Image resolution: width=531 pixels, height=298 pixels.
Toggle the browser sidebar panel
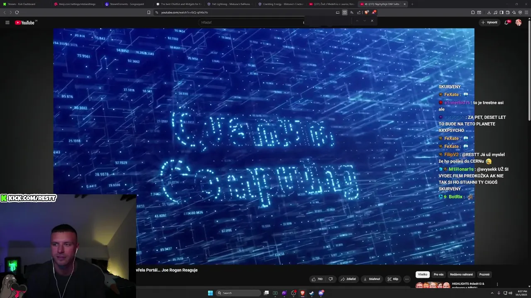pos(502,12)
